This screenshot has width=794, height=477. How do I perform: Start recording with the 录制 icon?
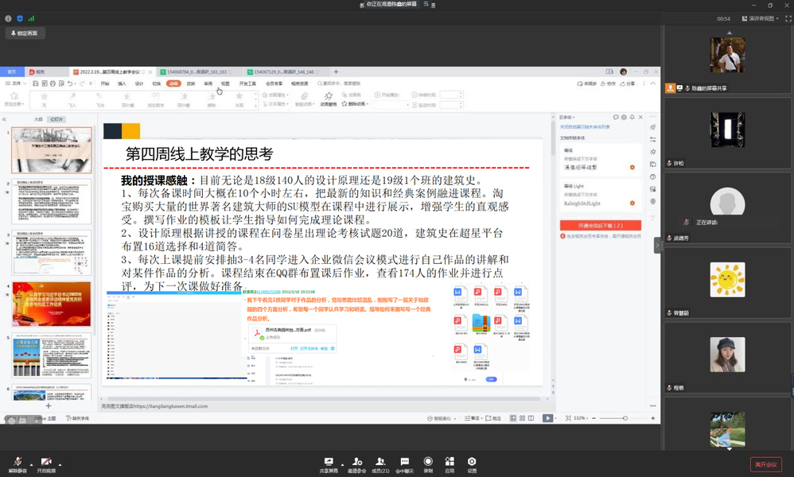(428, 462)
